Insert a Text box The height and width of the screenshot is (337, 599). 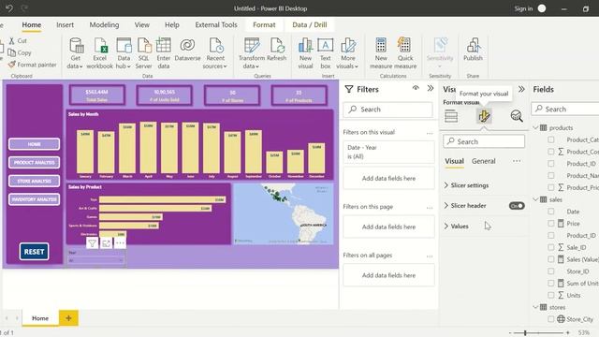325,53
